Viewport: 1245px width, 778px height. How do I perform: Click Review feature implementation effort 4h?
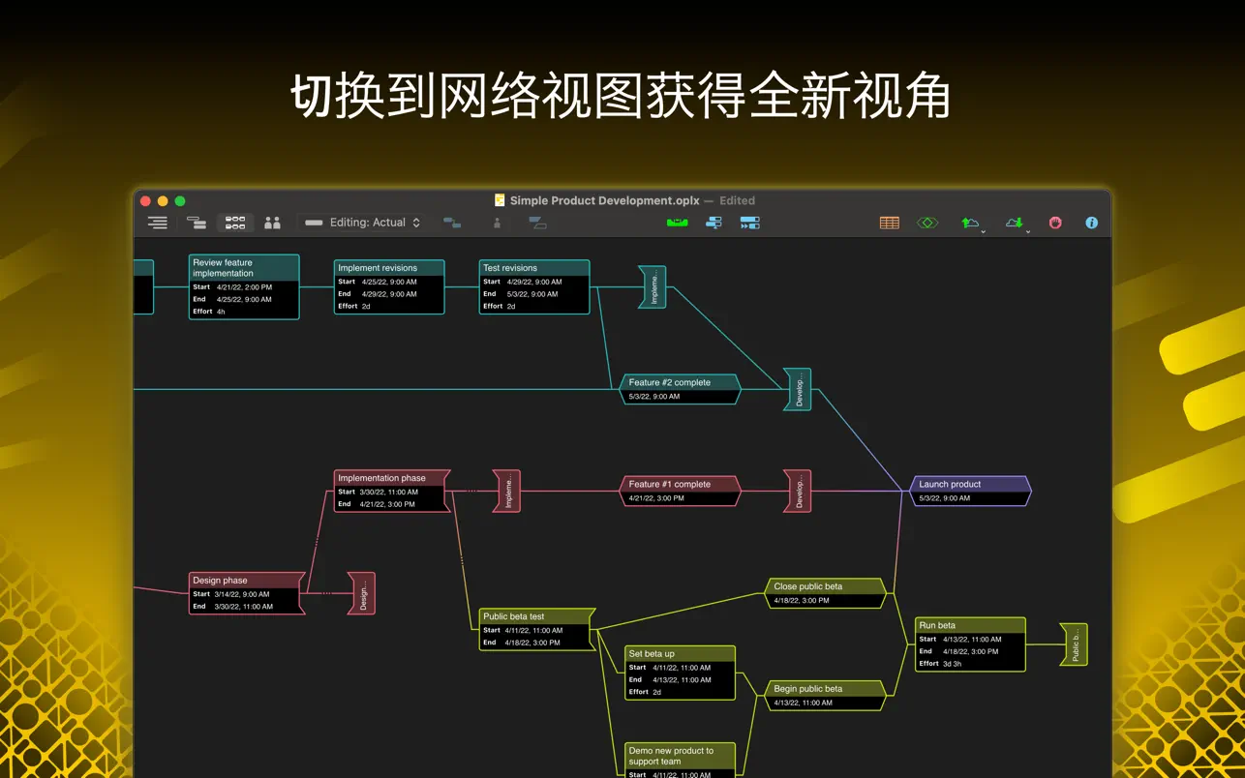(222, 312)
